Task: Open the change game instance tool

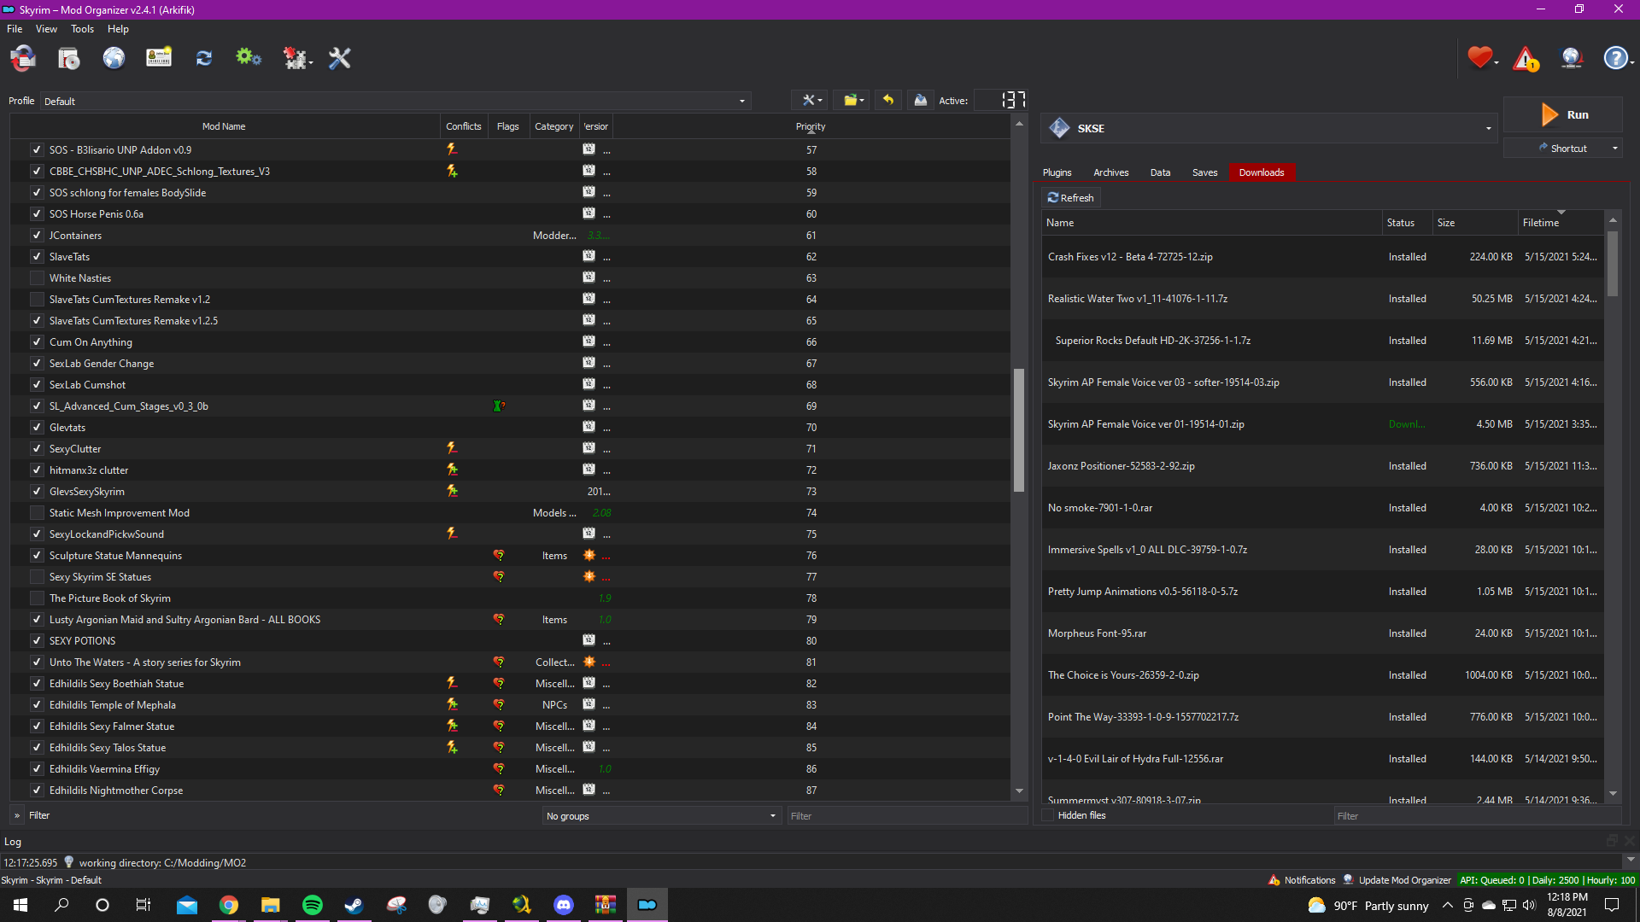Action: (23, 58)
